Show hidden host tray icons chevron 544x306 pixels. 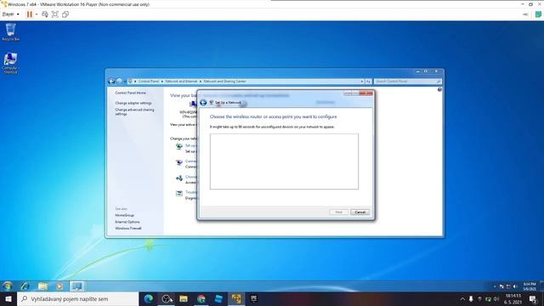click(x=462, y=298)
